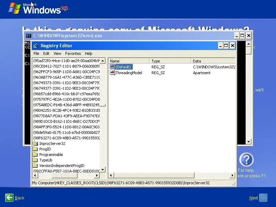Viewport: 276px width, 207px height.
Task: Click the Registry Editor title bar icon
Action: (36, 46)
